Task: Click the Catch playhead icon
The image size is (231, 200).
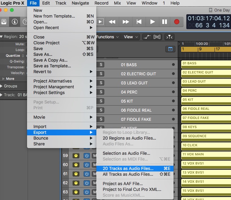Action: click(169, 37)
